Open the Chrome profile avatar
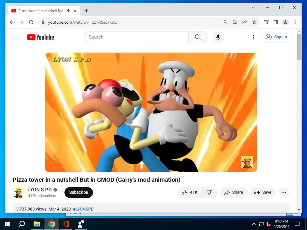Viewport: 307px width, 230px height. (x=285, y=22)
